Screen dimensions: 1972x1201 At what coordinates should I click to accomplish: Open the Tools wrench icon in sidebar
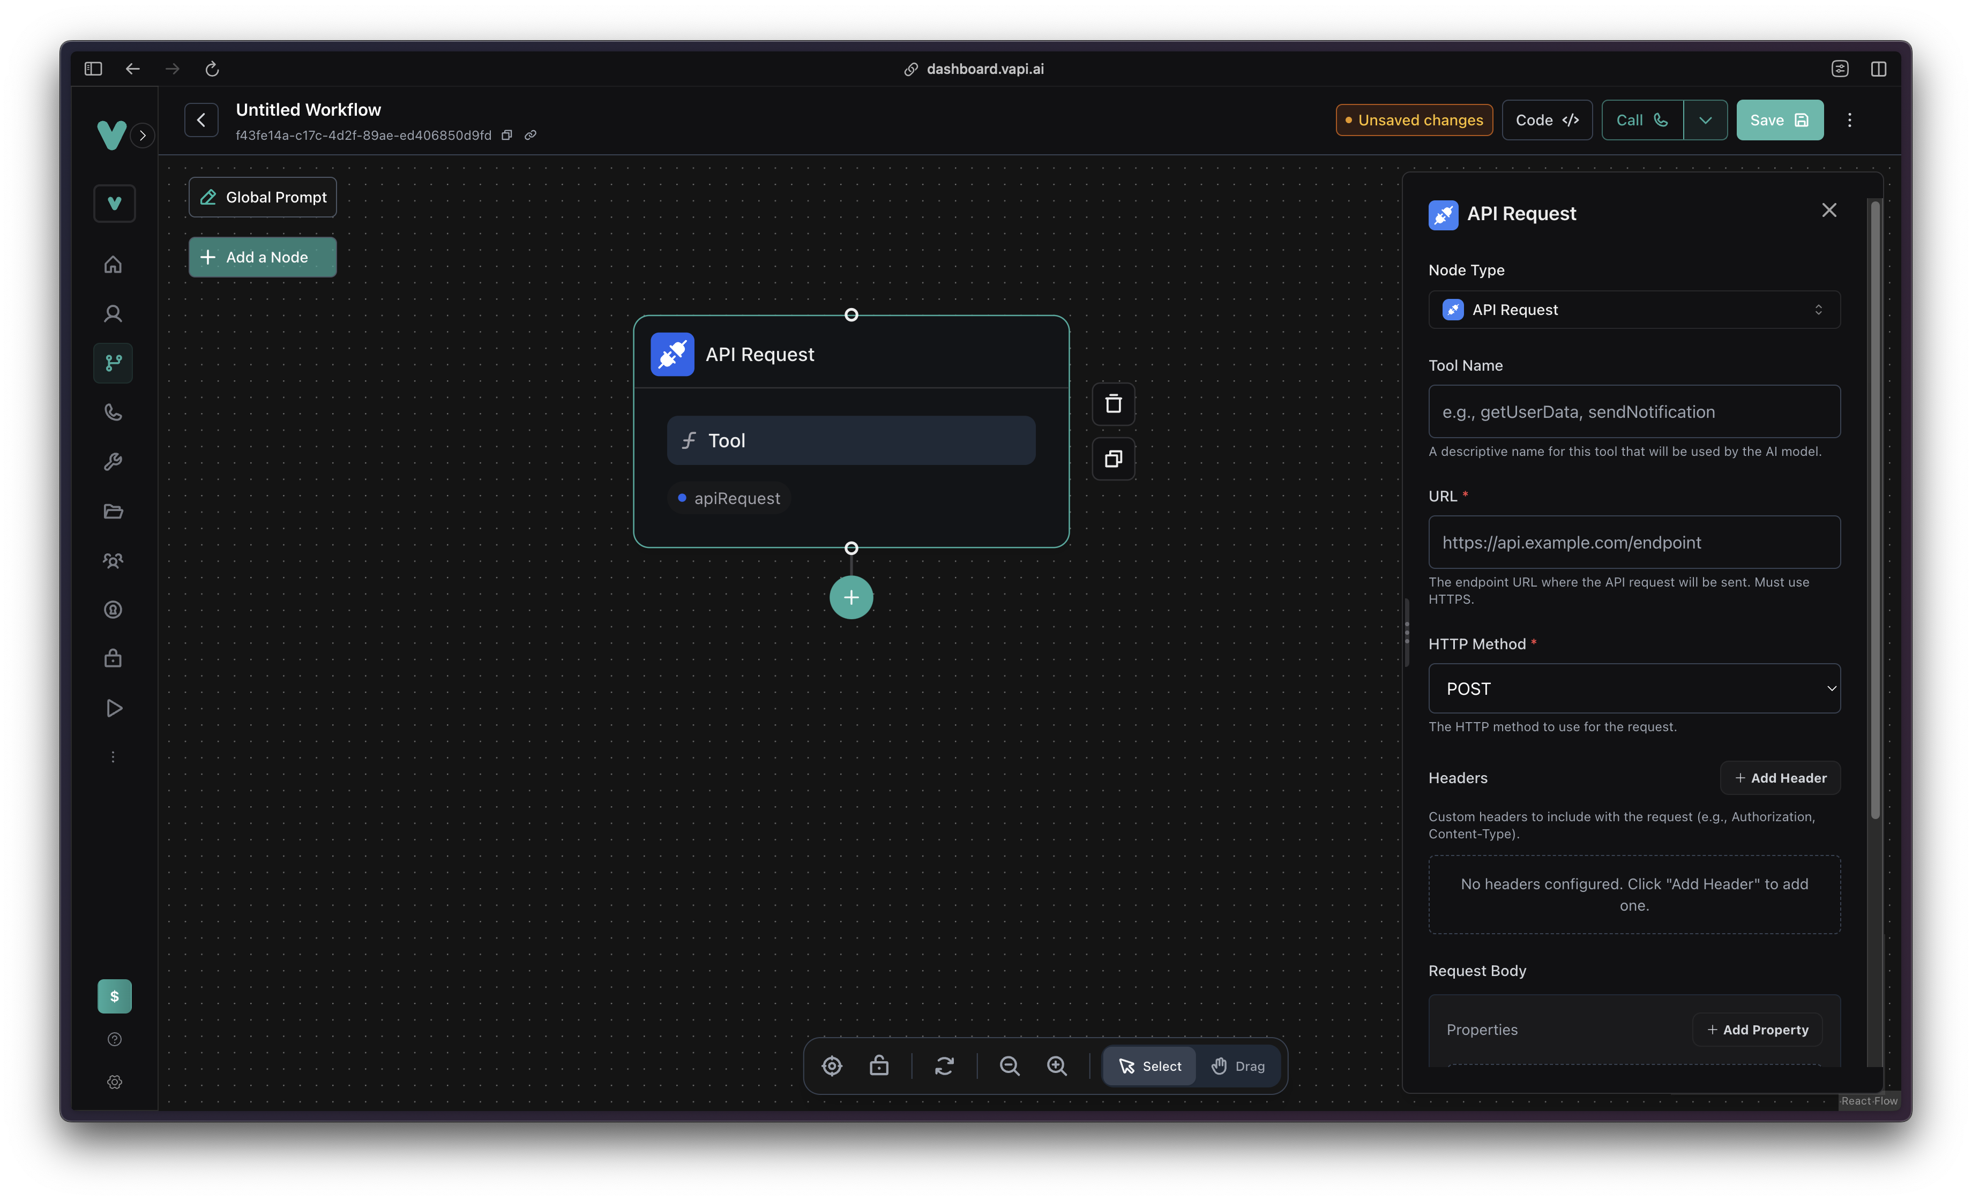coord(113,462)
